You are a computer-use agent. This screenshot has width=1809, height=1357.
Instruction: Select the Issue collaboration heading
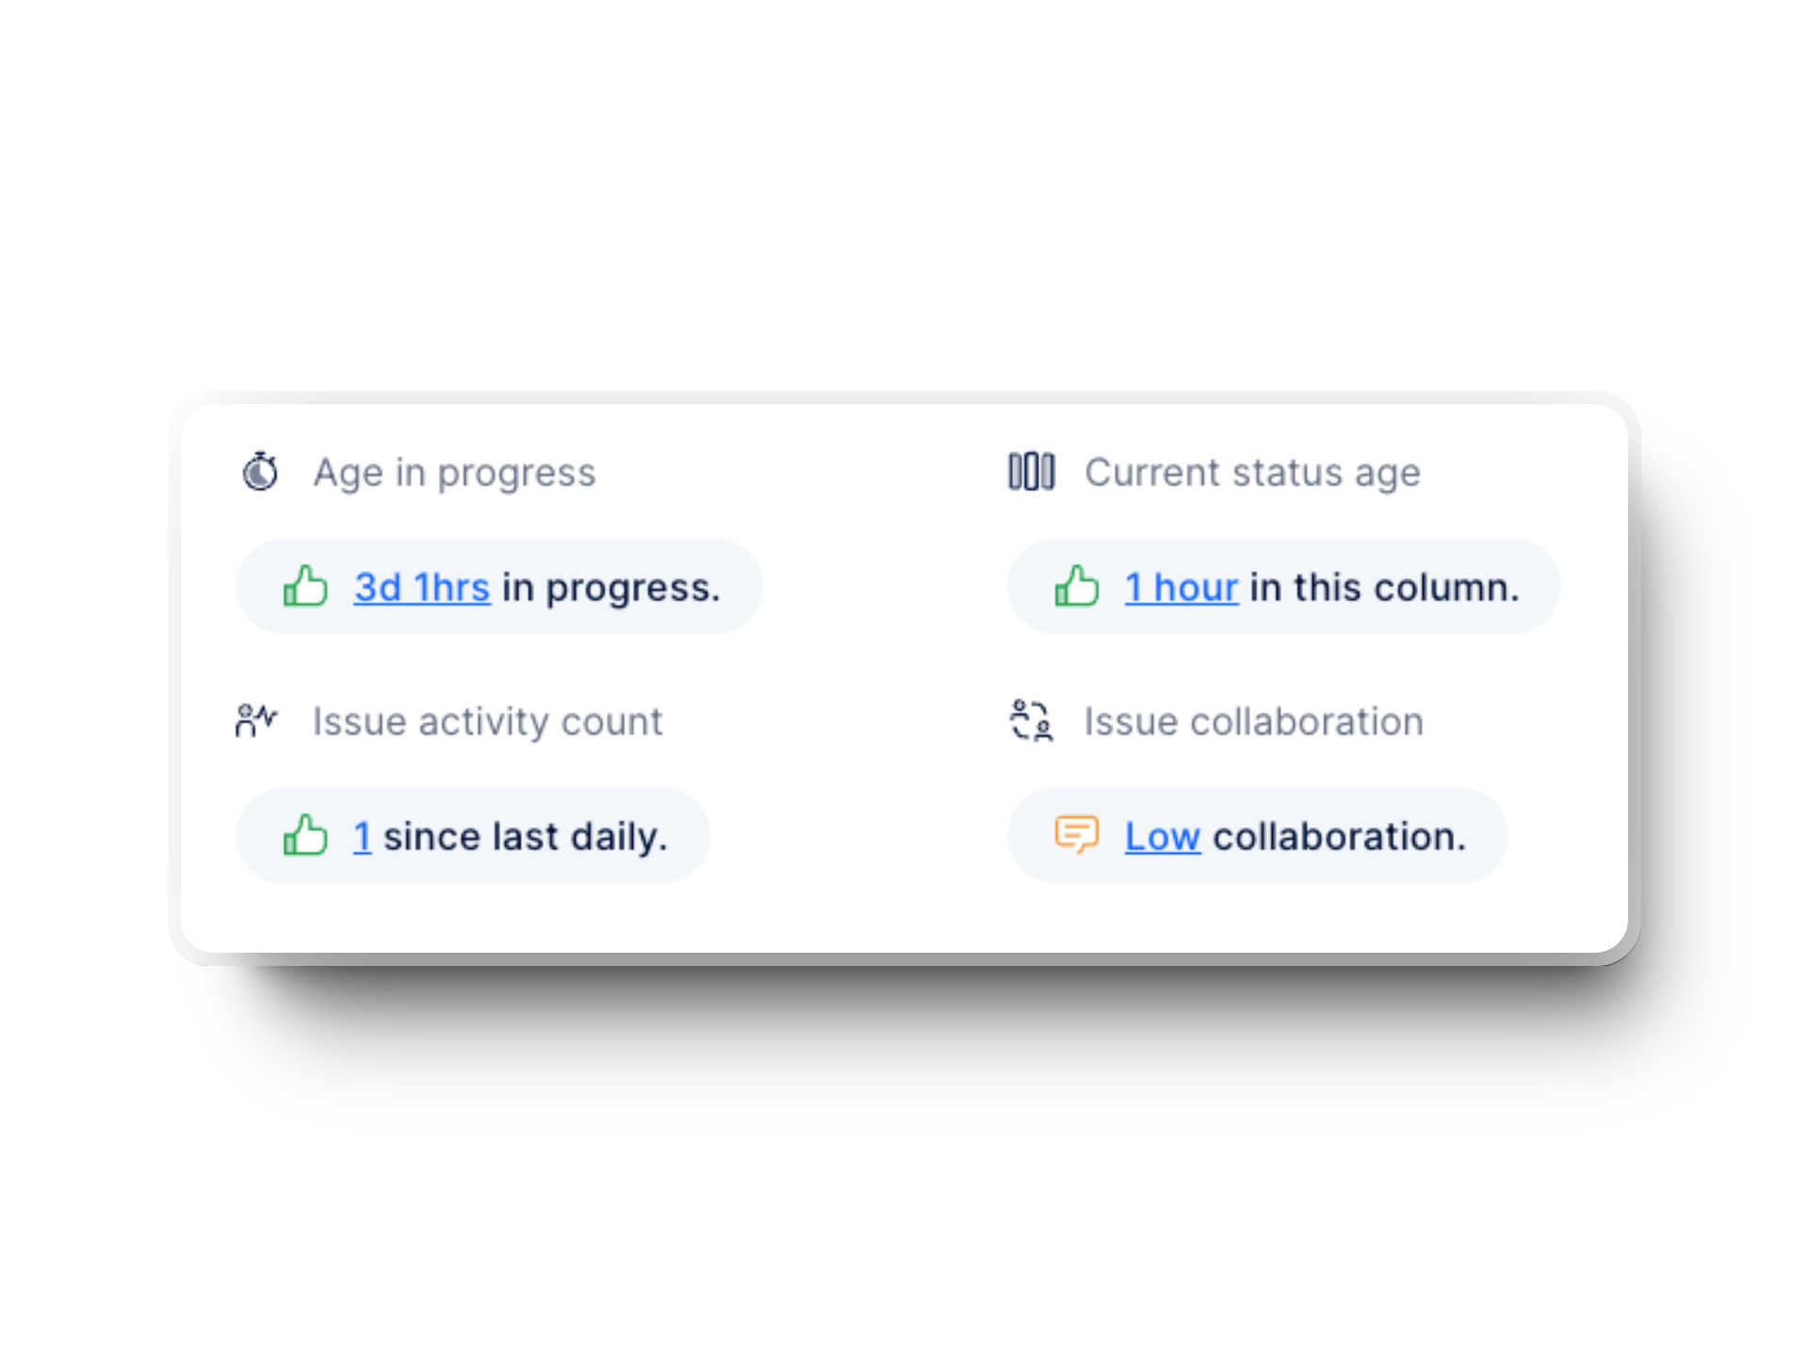coord(1252,721)
